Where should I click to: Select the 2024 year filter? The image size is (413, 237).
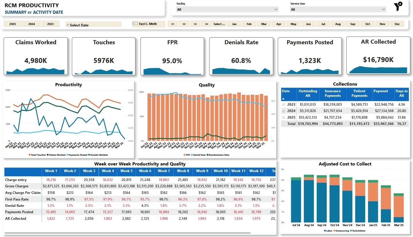point(32,24)
